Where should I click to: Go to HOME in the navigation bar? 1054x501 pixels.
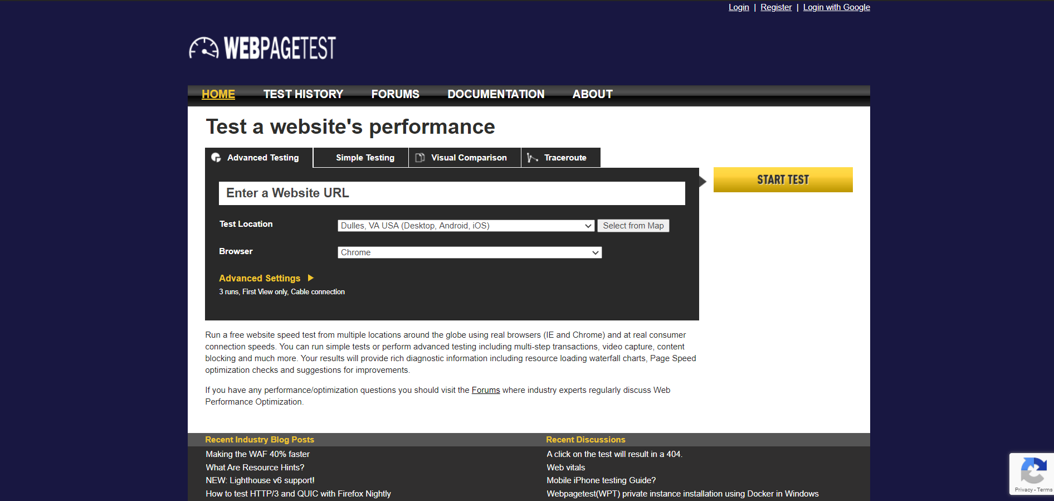coord(218,94)
